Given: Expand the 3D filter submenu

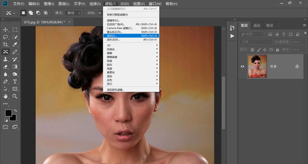Looking at the screenshot, I should pos(131,46).
